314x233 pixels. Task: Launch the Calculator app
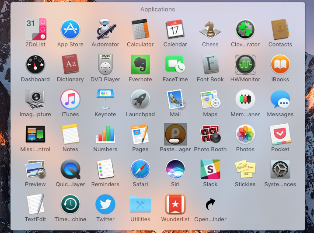pos(140,29)
